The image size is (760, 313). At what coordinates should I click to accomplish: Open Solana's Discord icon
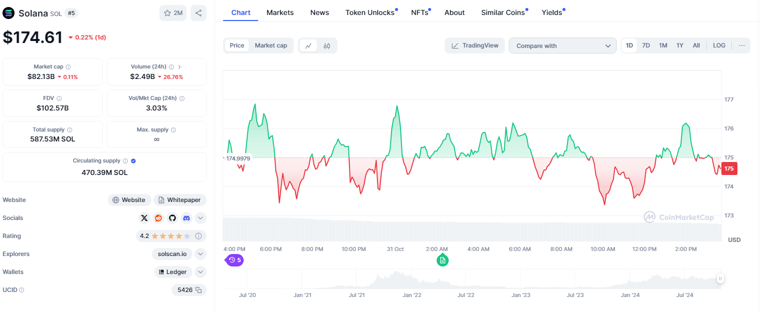pos(186,217)
